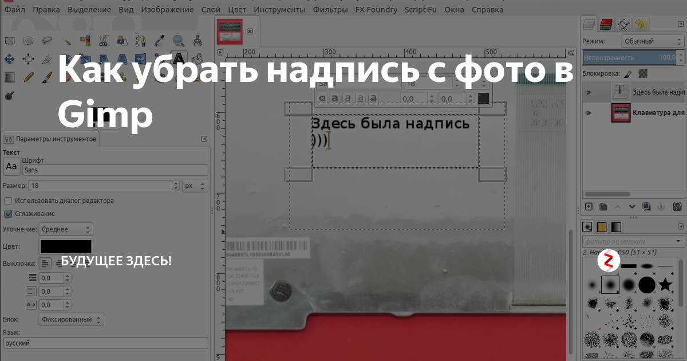Viewport: 687px width, 361px height.
Task: Select the Blend gradient tool
Action: coord(9,77)
